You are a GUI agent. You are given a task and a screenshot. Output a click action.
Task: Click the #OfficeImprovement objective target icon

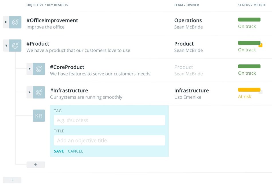pyautogui.click(x=15, y=22)
